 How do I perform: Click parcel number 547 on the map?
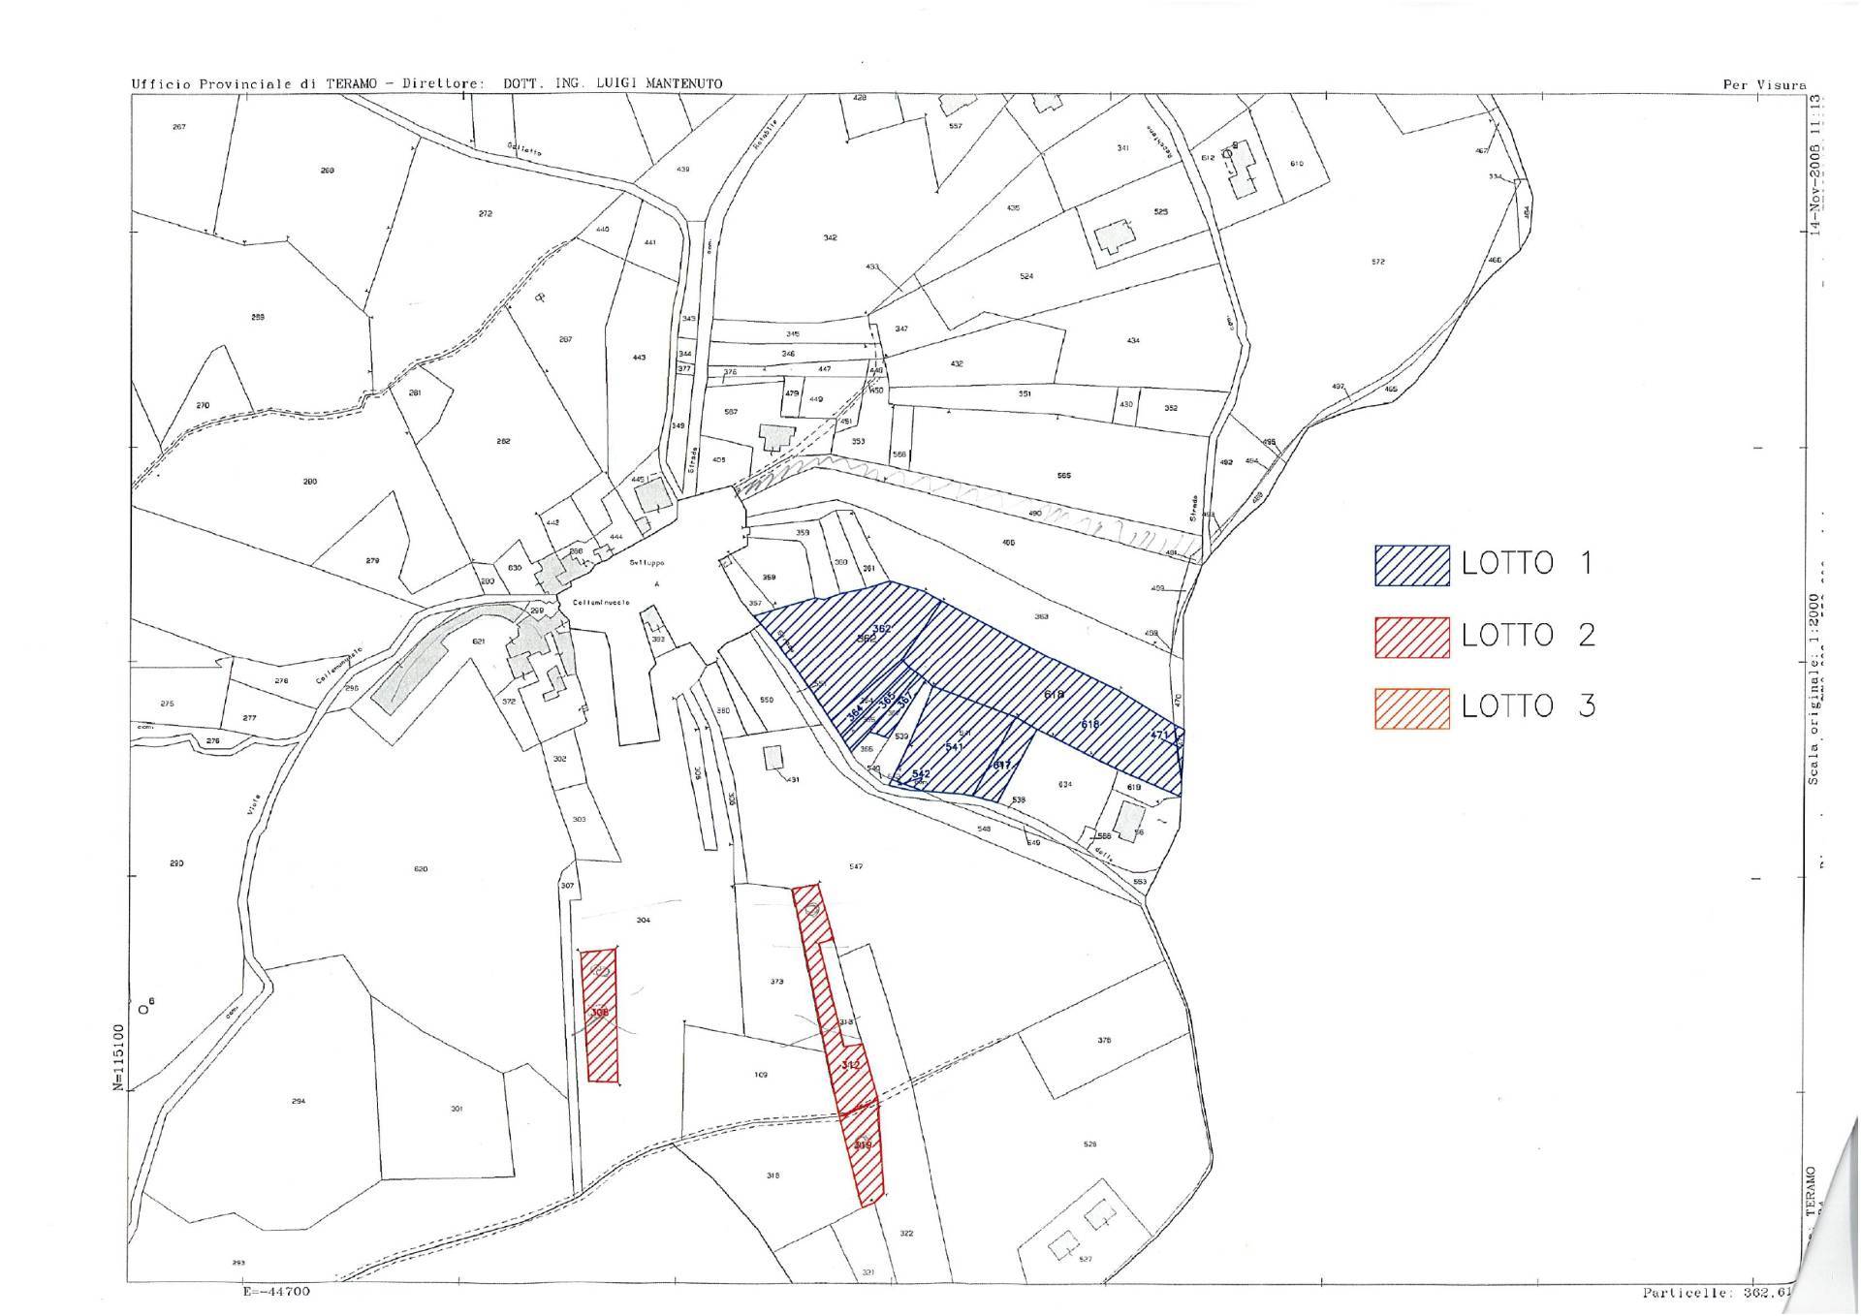855,866
